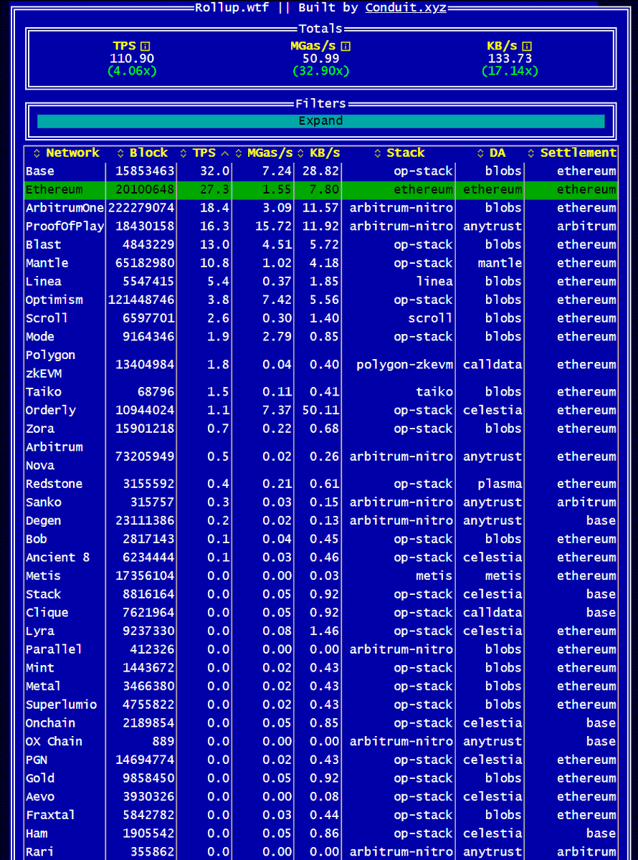Open the Conduit.xyz link
The width and height of the screenshot is (638, 860).
click(x=406, y=7)
